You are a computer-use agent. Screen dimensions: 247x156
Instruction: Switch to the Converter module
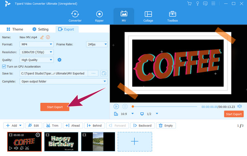(75, 16)
